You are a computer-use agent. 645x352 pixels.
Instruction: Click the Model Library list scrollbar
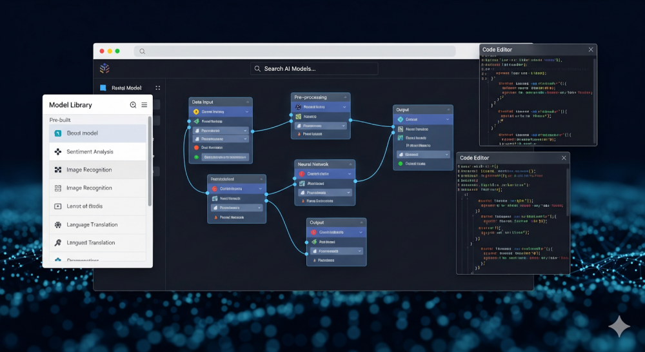click(x=150, y=161)
